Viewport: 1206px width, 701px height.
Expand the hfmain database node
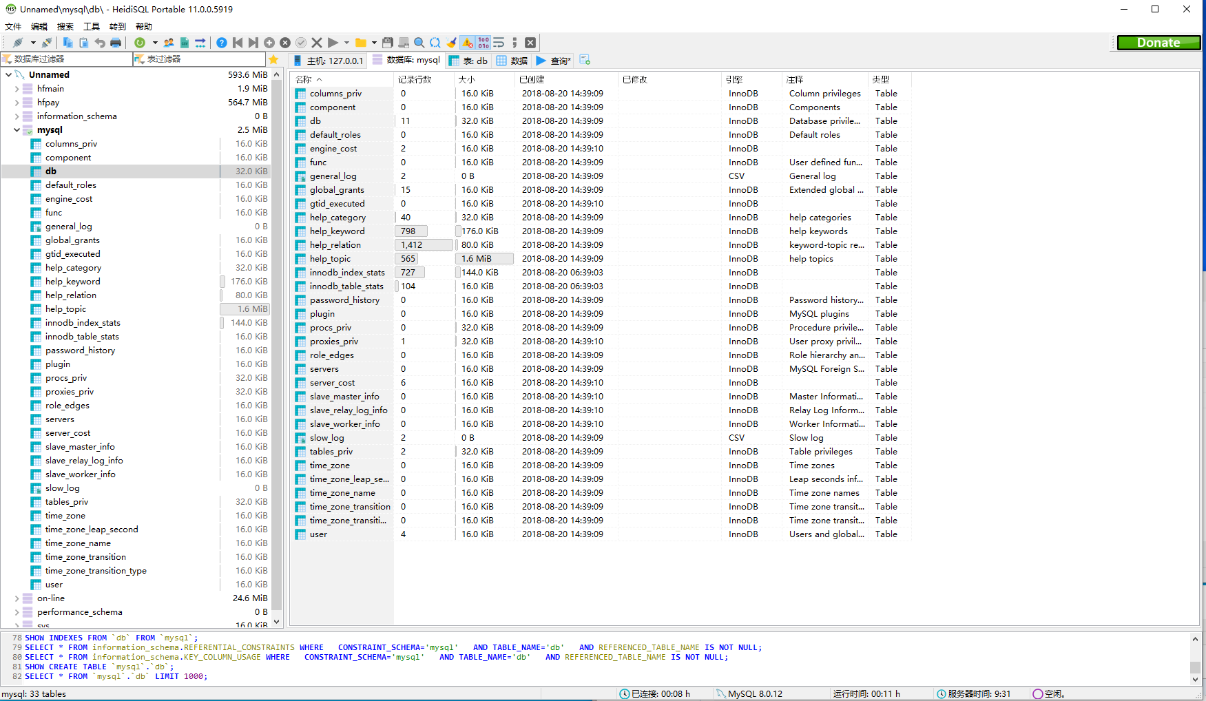[17, 88]
